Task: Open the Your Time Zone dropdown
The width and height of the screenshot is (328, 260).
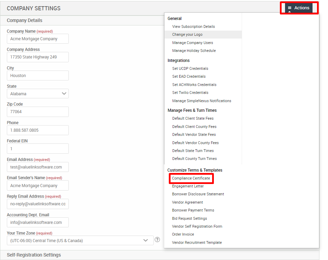Action: 80,240
